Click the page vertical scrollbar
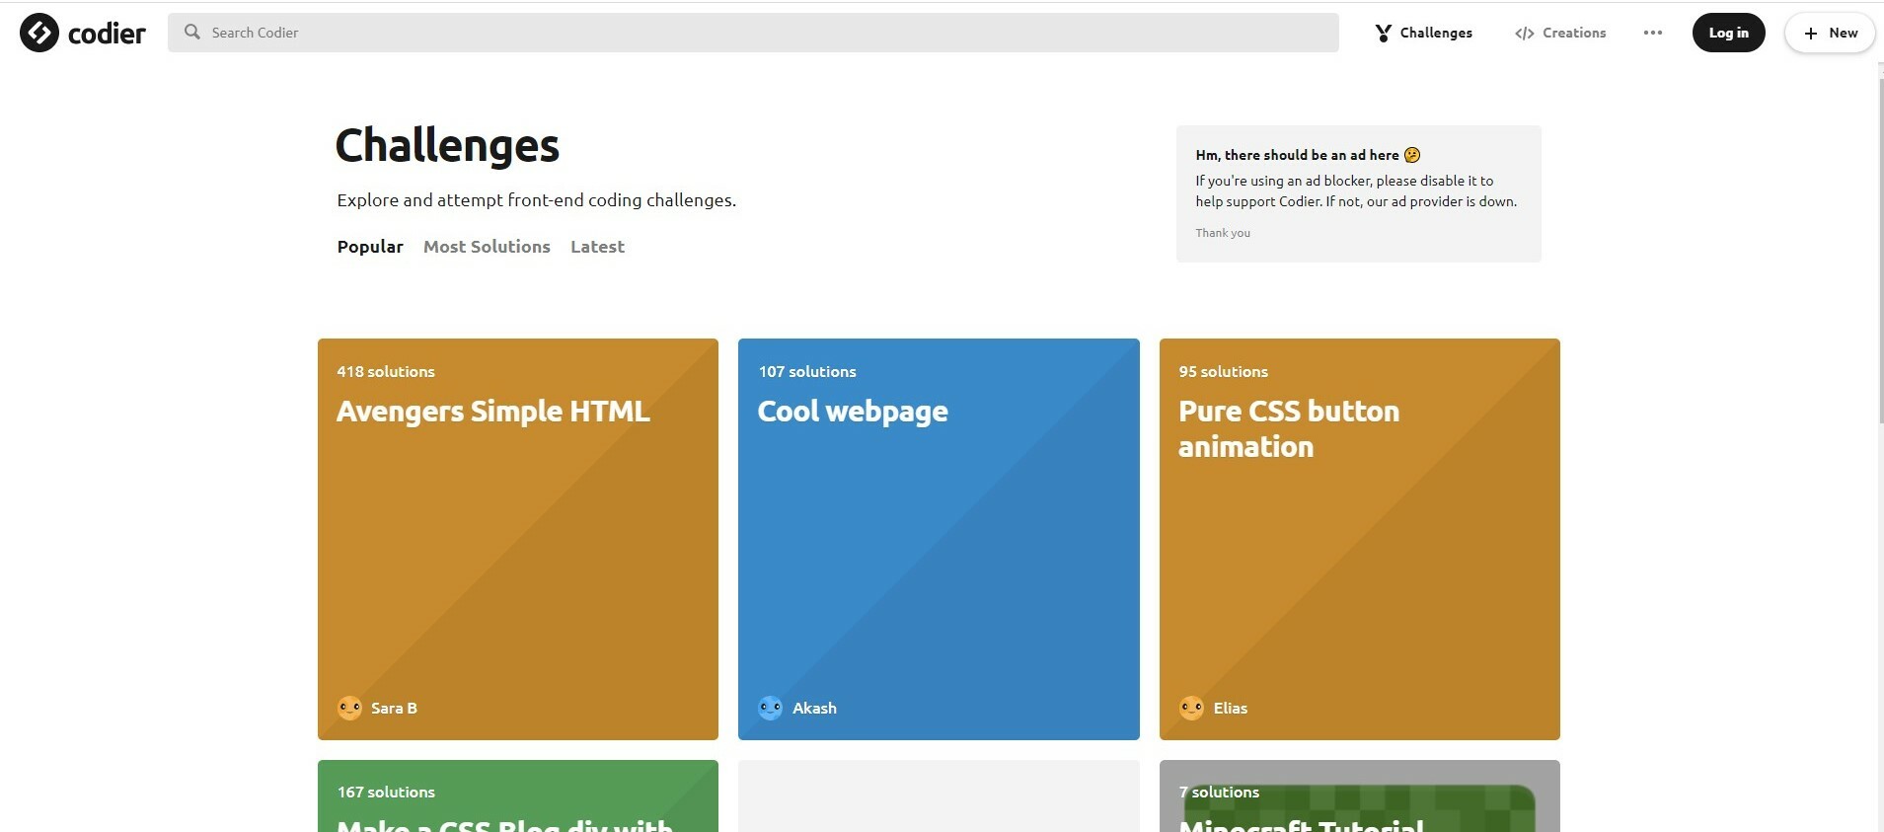1884x832 pixels. click(1878, 247)
